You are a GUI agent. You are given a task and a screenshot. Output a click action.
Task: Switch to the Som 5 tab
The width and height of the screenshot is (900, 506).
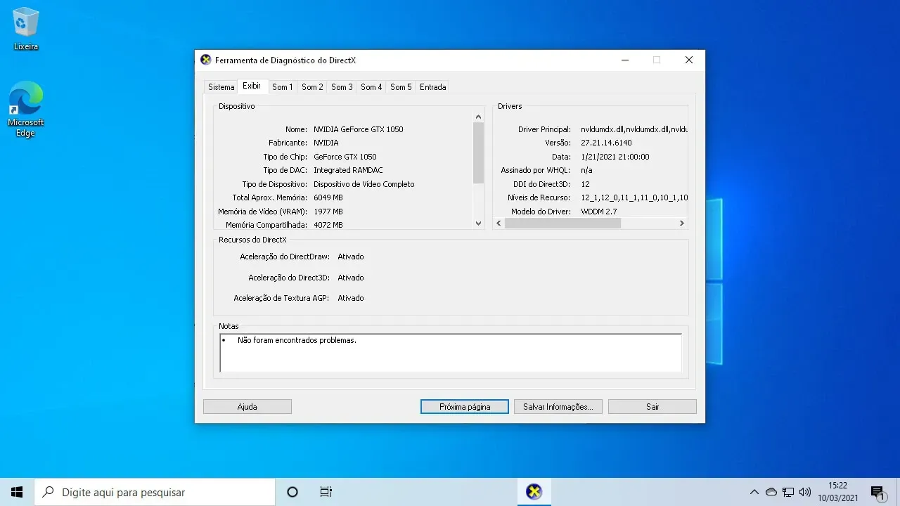click(401, 87)
